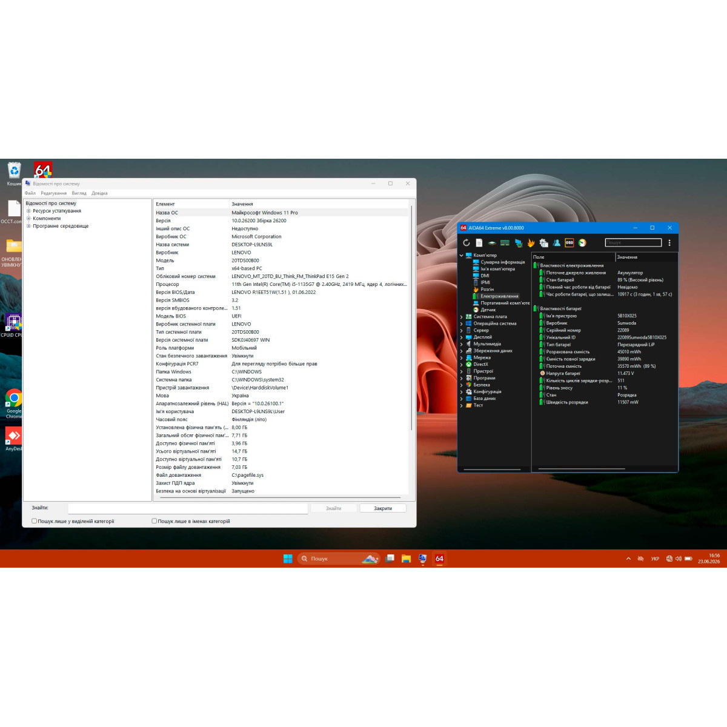This screenshot has height=727, width=727.
Task: Click the УКР language indicator
Action: pyautogui.click(x=655, y=559)
